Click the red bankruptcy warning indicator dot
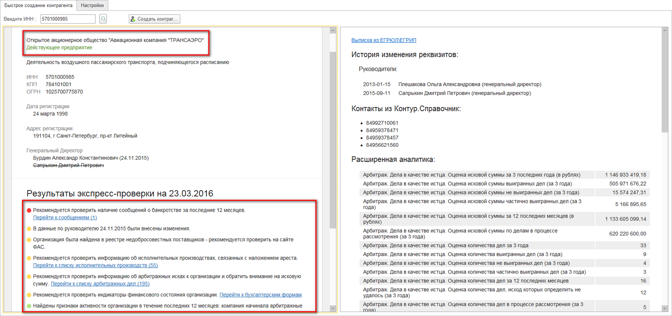The image size is (672, 316). click(x=29, y=210)
